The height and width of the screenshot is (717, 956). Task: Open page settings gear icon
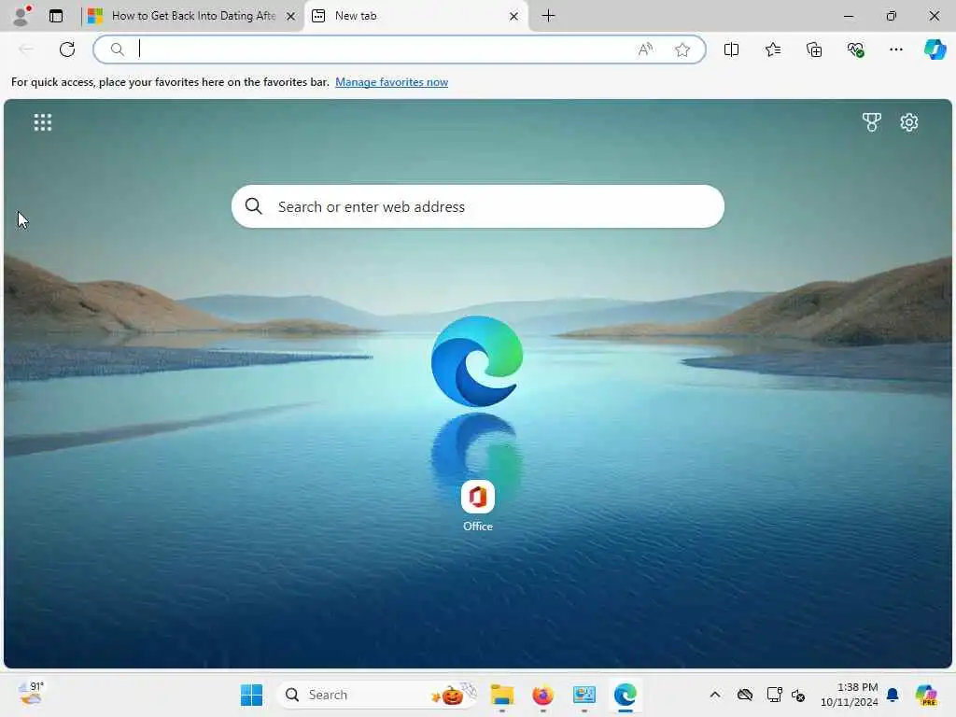[x=909, y=122]
